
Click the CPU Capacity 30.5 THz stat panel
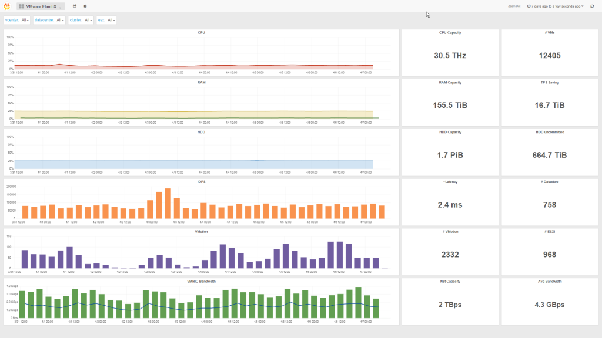pos(450,55)
